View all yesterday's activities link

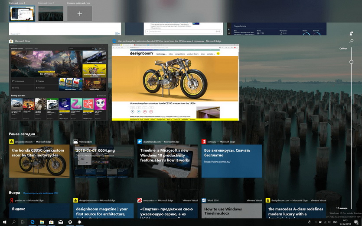pyautogui.click(x=40, y=193)
